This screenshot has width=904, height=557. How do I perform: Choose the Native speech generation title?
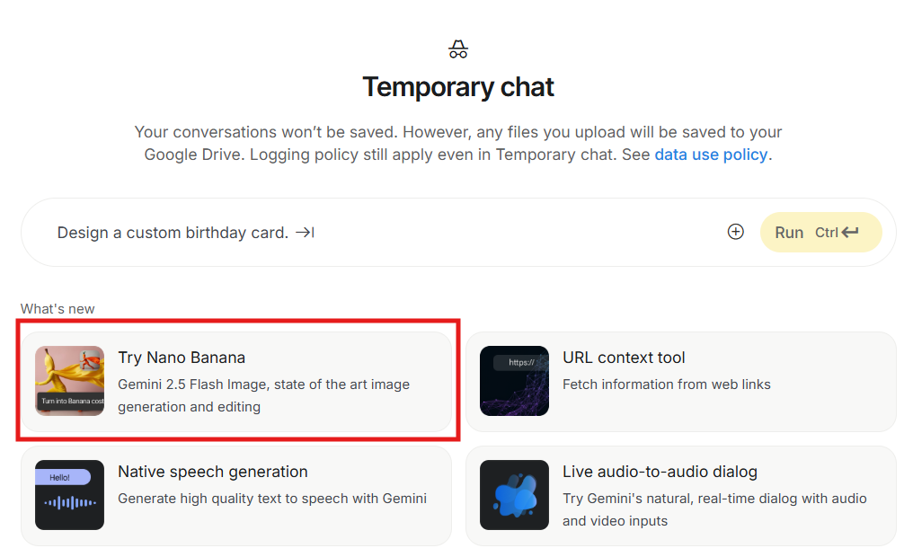point(213,472)
